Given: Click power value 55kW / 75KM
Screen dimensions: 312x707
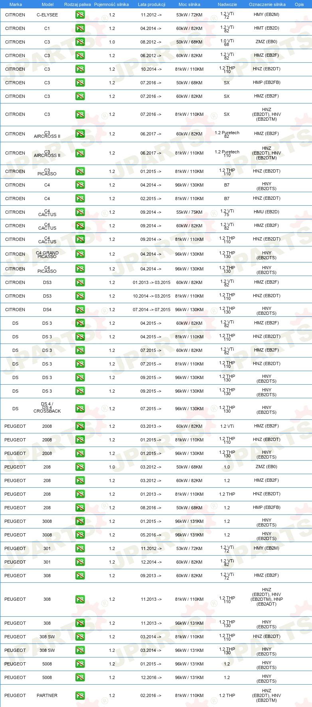Looking at the screenshot, I should [x=190, y=212].
